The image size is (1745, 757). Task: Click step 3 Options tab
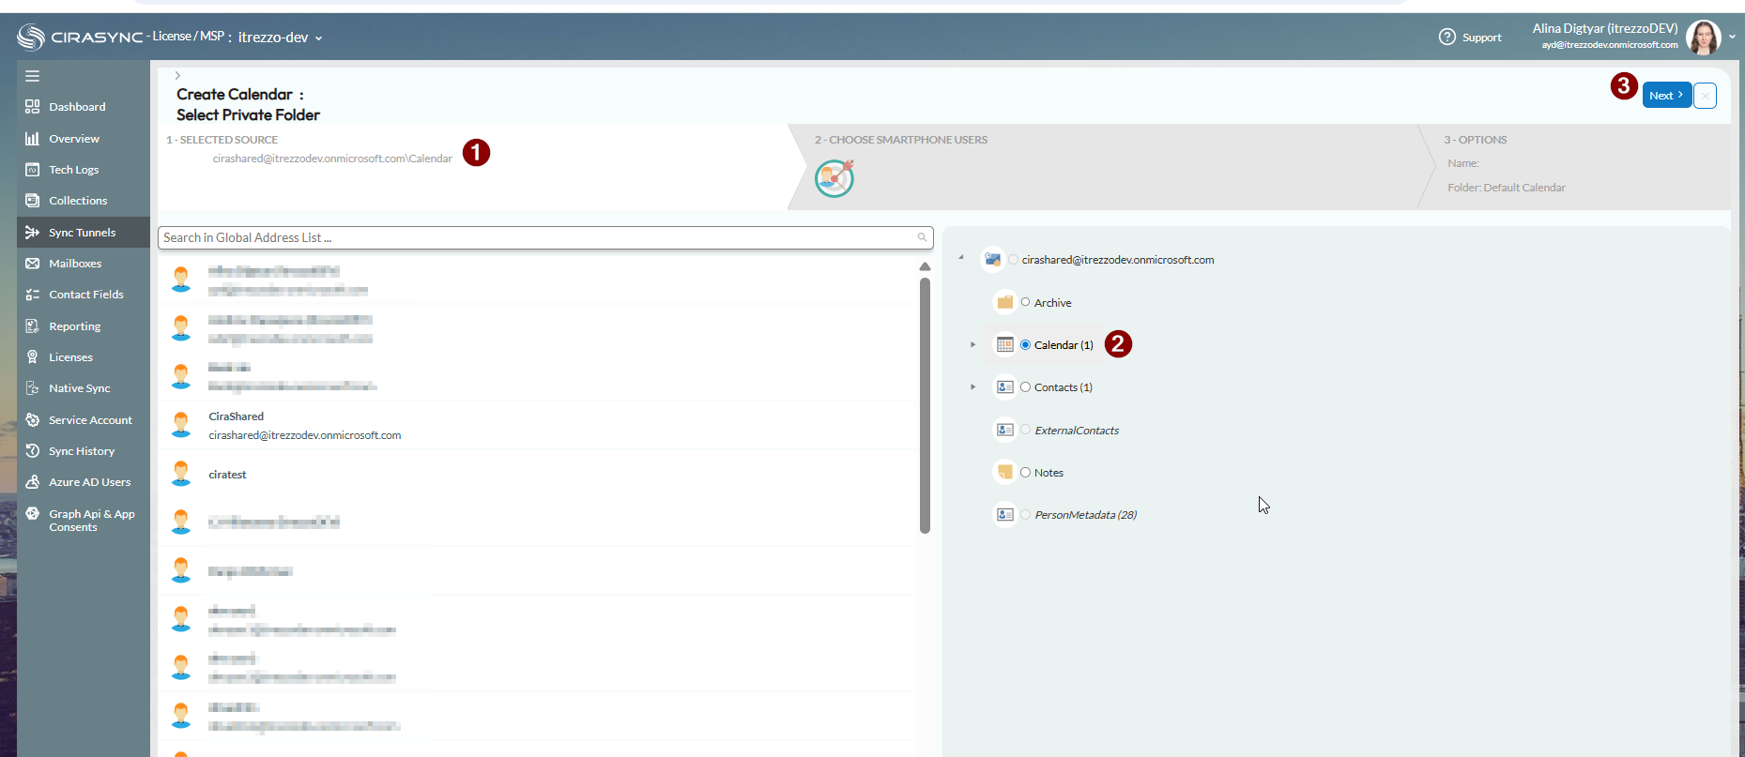[1577, 167]
